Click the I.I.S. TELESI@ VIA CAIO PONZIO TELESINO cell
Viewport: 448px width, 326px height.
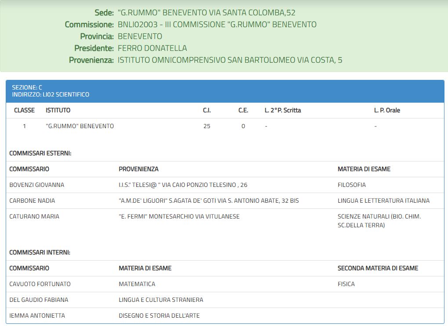pyautogui.click(x=183, y=185)
